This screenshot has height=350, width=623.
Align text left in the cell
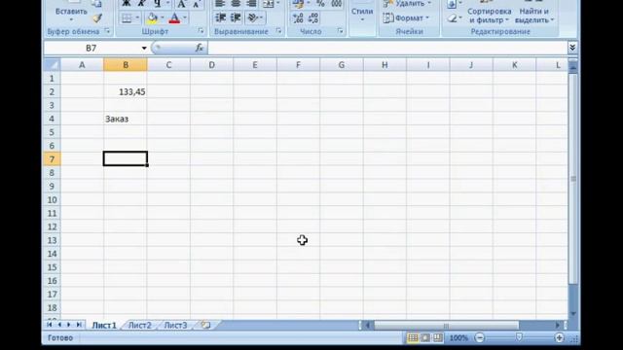pos(220,4)
